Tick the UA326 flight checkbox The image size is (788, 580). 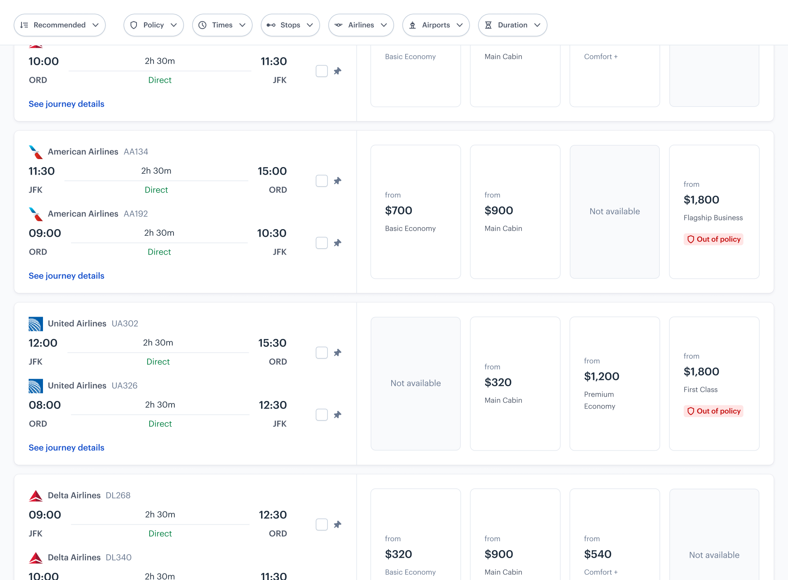[322, 415]
